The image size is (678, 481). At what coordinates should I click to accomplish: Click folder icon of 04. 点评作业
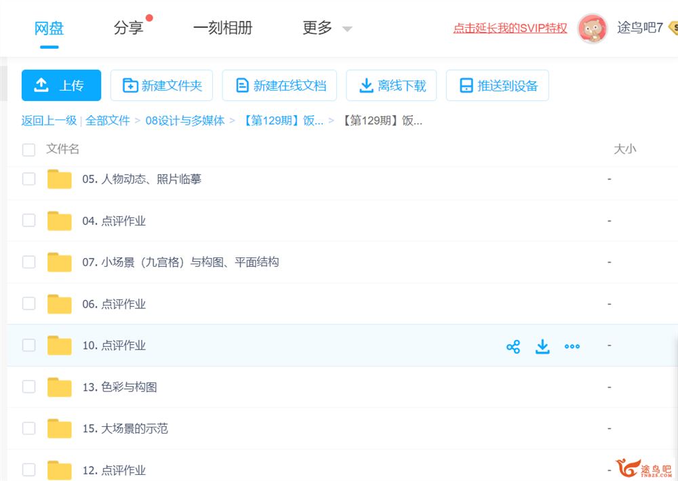click(x=60, y=221)
